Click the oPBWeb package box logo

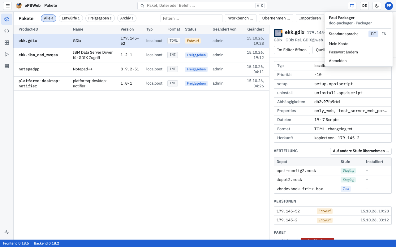click(x=19, y=6)
